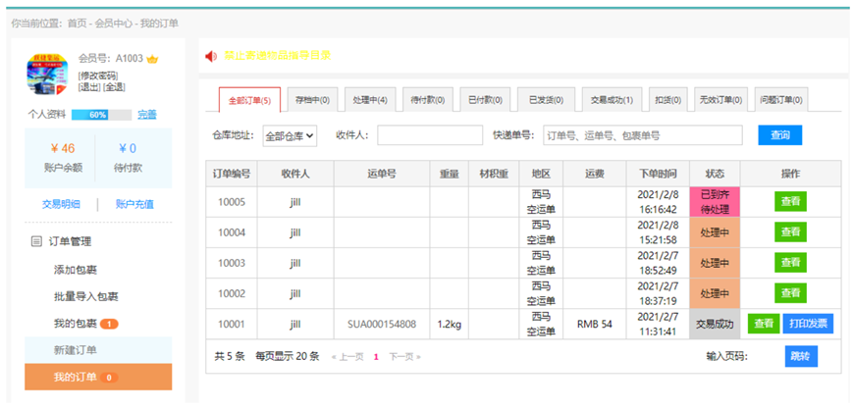Open the 完善 profile link
853x409 pixels.
coord(146,116)
